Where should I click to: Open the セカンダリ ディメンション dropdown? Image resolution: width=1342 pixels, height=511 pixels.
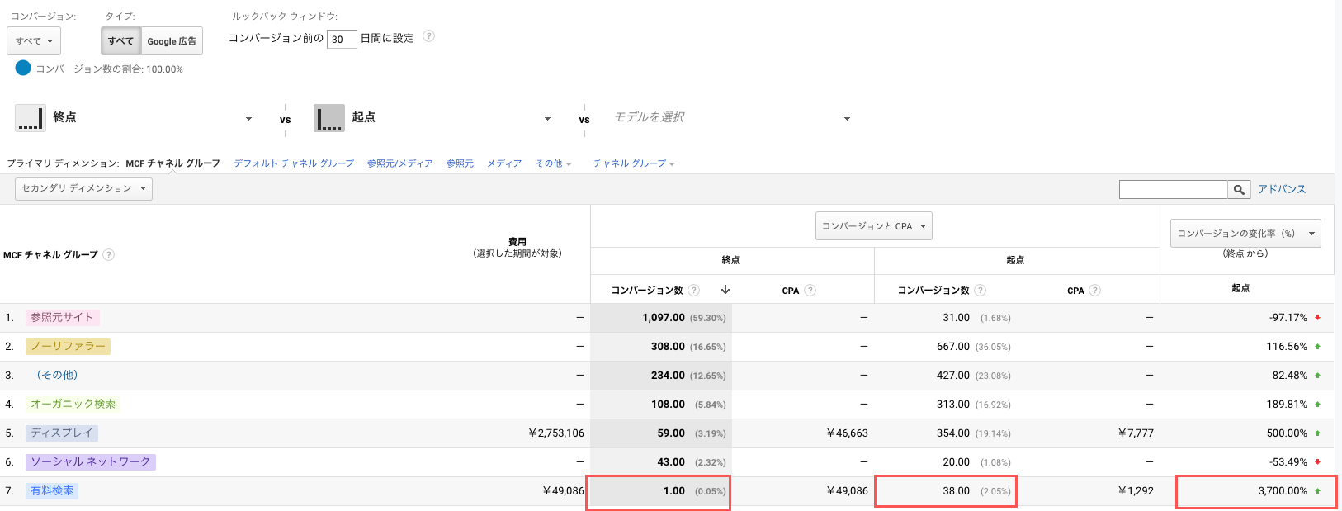83,189
